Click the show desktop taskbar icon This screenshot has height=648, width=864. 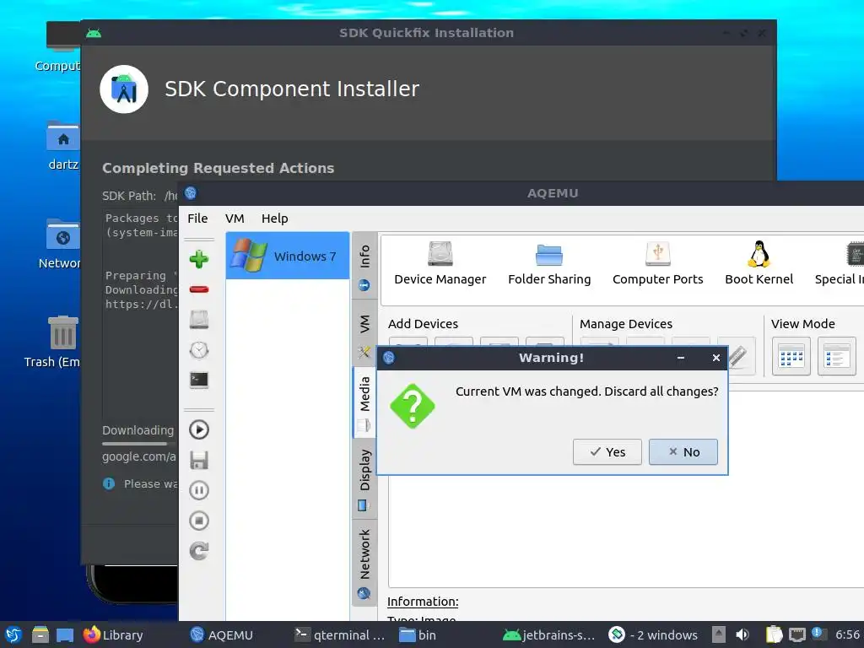coord(65,635)
